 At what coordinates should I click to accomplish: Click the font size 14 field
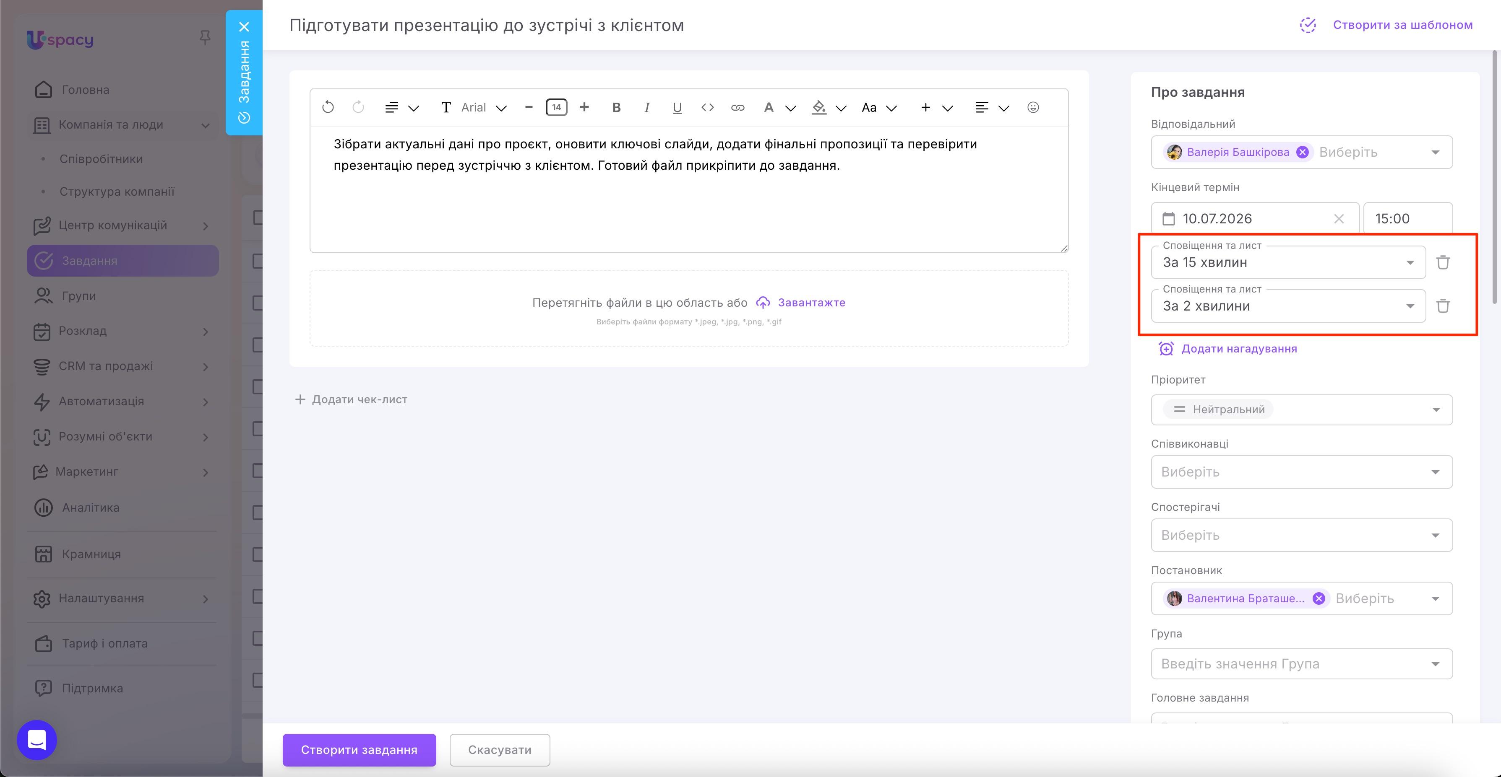(x=556, y=107)
